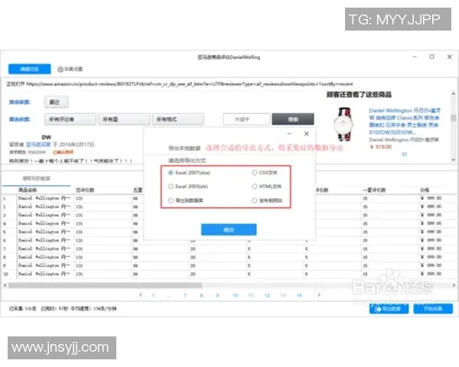This screenshot has width=459, height=367.
Task: Click the price cell in row 3
Action: 431,215
